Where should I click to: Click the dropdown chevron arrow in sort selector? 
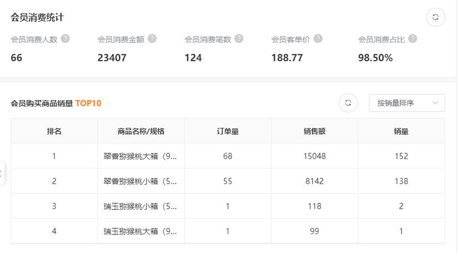[x=435, y=103]
